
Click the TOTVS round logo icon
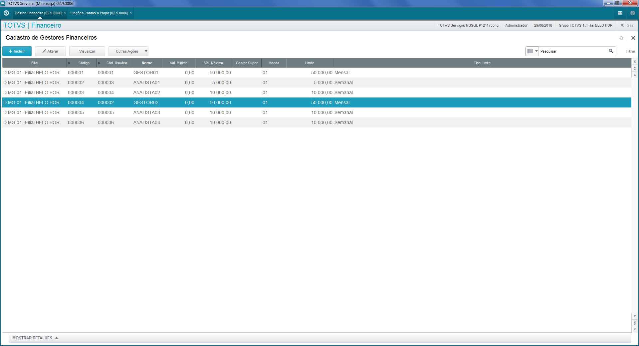pos(6,13)
